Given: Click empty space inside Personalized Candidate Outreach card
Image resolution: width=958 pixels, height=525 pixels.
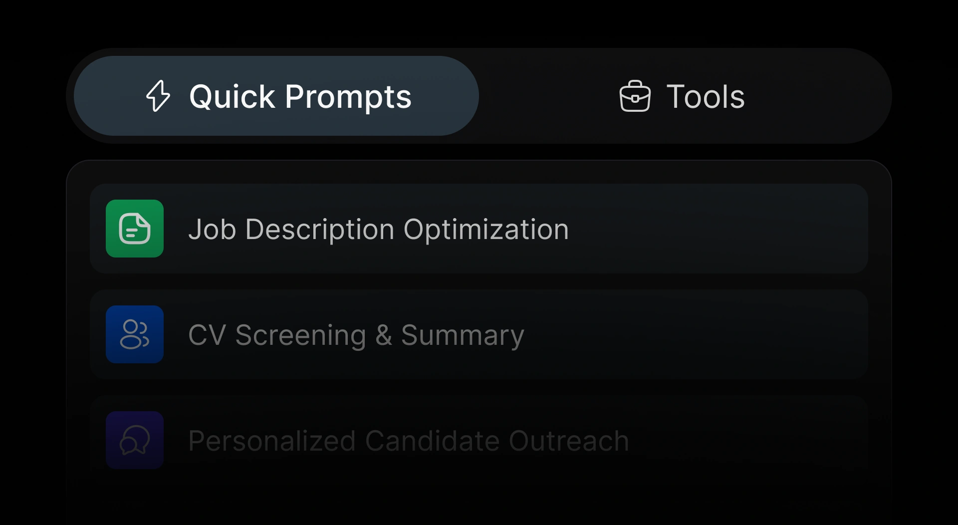Looking at the screenshot, I should click(748, 440).
